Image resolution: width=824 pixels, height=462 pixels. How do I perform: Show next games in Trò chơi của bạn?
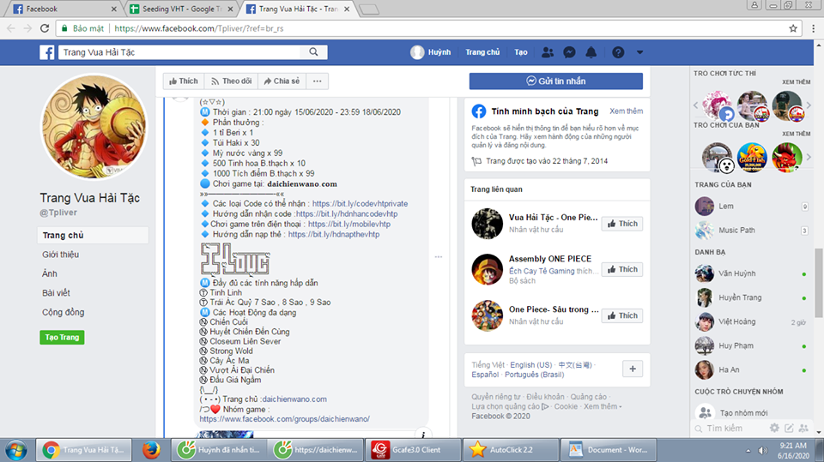click(809, 157)
